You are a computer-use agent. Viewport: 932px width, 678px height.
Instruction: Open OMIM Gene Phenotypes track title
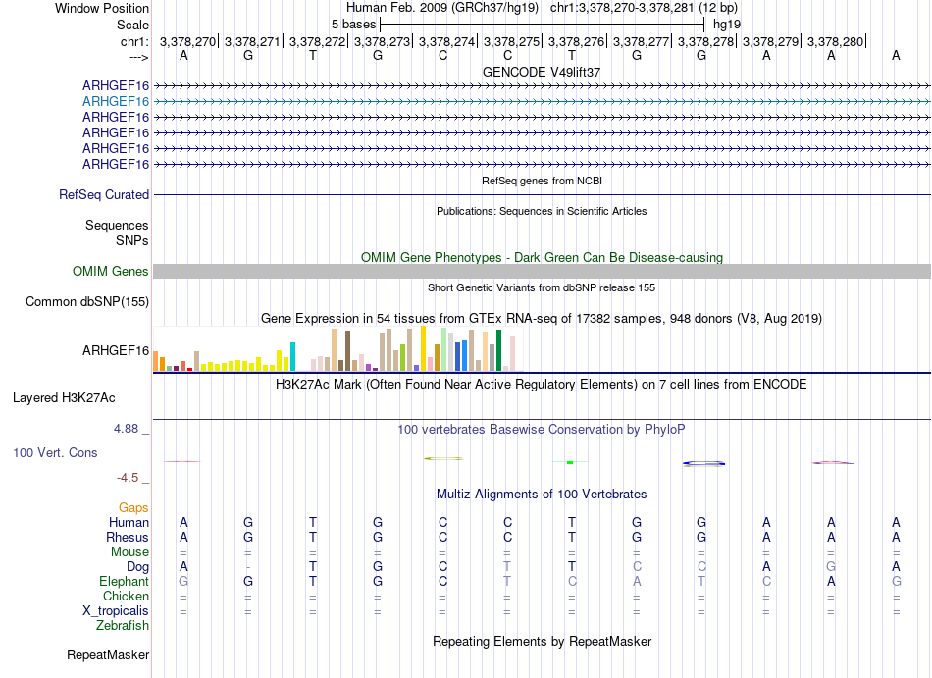(x=542, y=257)
